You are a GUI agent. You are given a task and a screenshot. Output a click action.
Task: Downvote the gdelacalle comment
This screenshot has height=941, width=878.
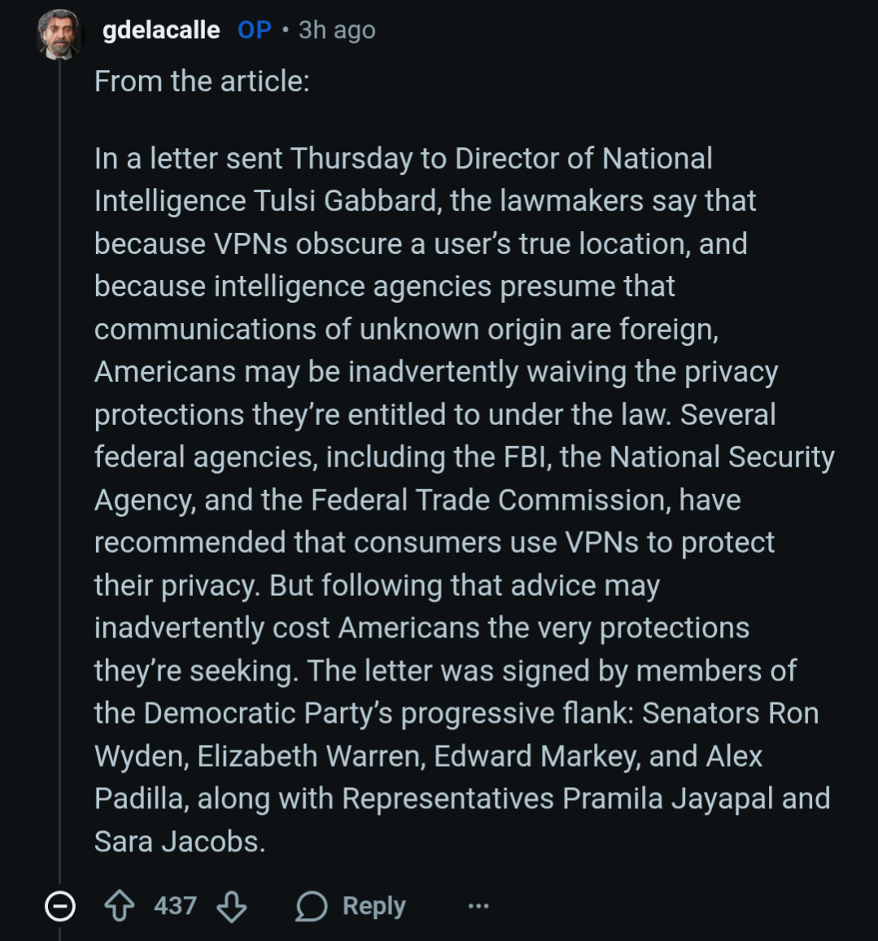click(x=232, y=906)
